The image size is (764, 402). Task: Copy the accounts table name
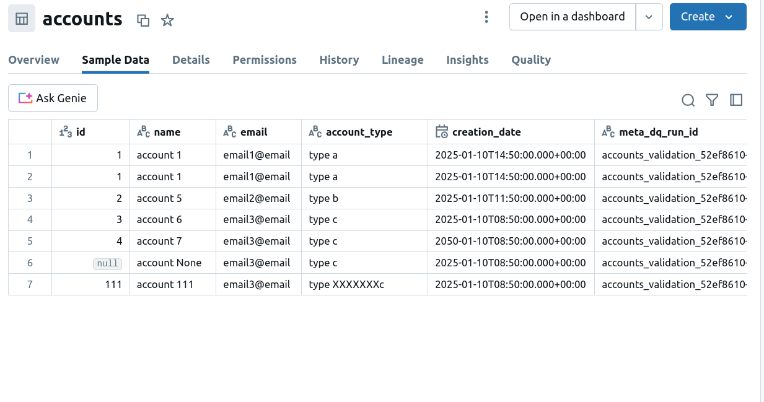point(143,20)
